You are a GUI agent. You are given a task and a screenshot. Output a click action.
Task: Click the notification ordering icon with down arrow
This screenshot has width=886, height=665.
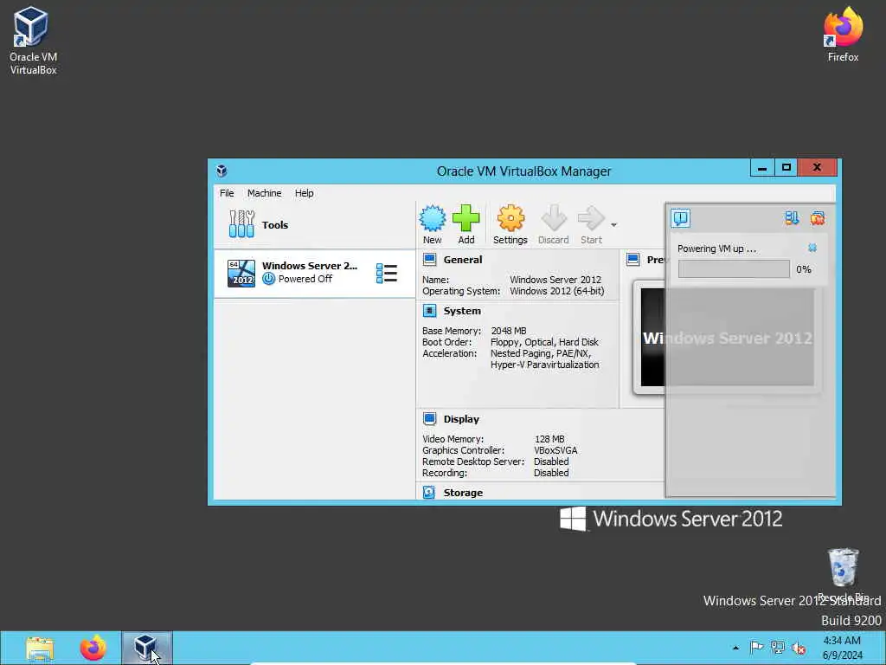tap(792, 218)
